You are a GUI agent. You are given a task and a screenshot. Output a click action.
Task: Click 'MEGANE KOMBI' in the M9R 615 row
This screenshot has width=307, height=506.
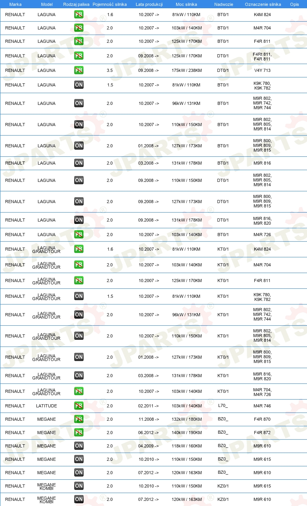click(47, 486)
